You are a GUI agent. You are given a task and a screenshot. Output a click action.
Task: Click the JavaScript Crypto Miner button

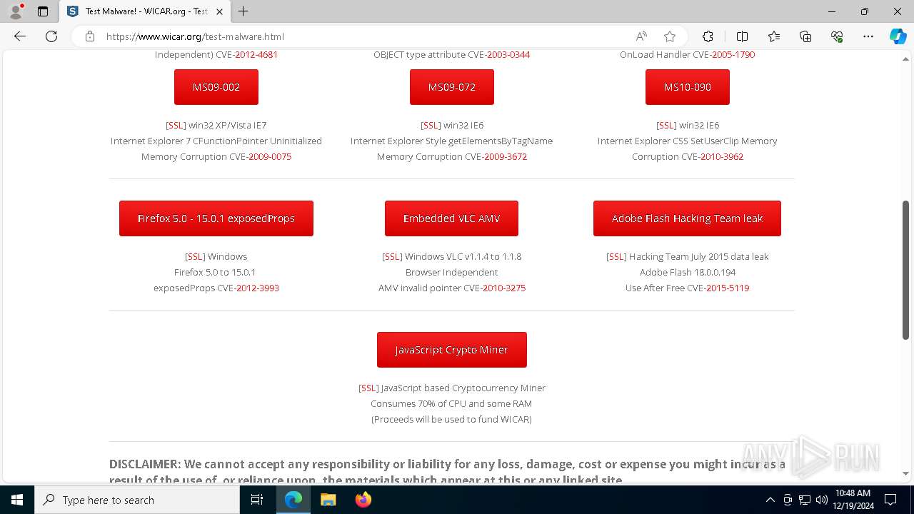[452, 350]
